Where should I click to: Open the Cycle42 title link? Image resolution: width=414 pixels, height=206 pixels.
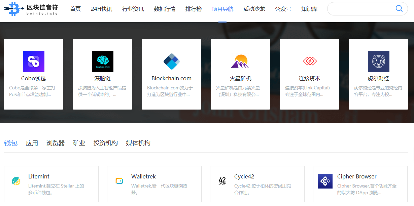[244, 177]
